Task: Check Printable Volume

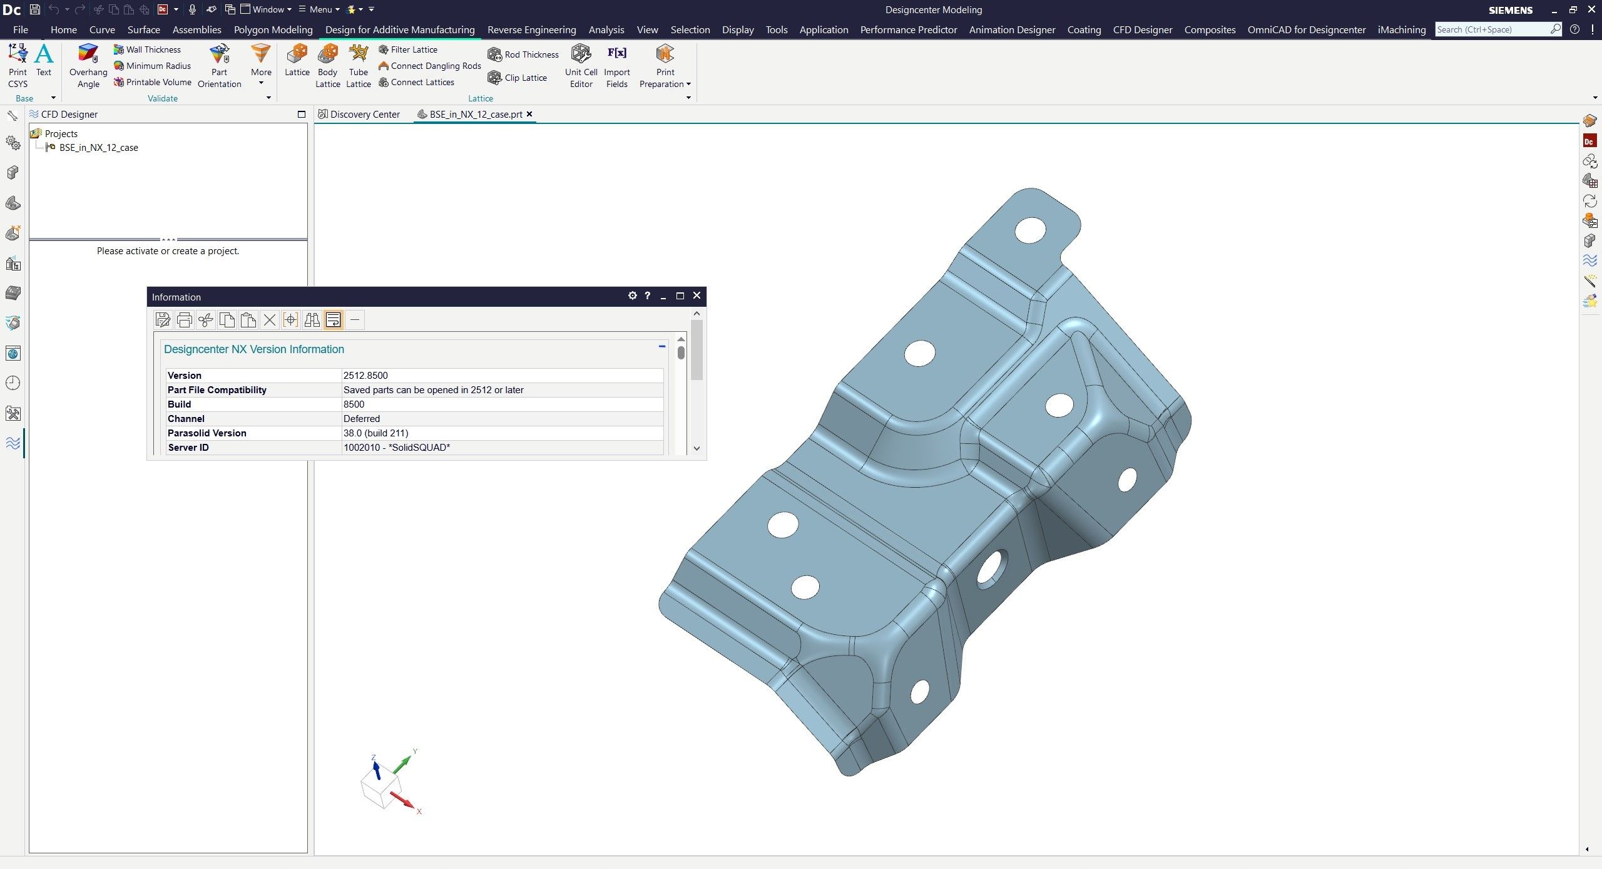Action: tap(153, 82)
